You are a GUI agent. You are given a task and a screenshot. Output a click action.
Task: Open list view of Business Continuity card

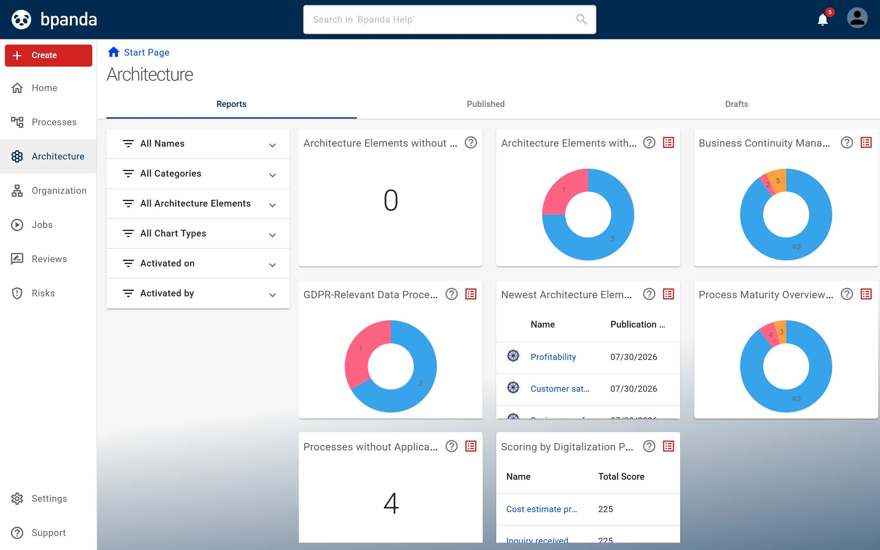[866, 143]
